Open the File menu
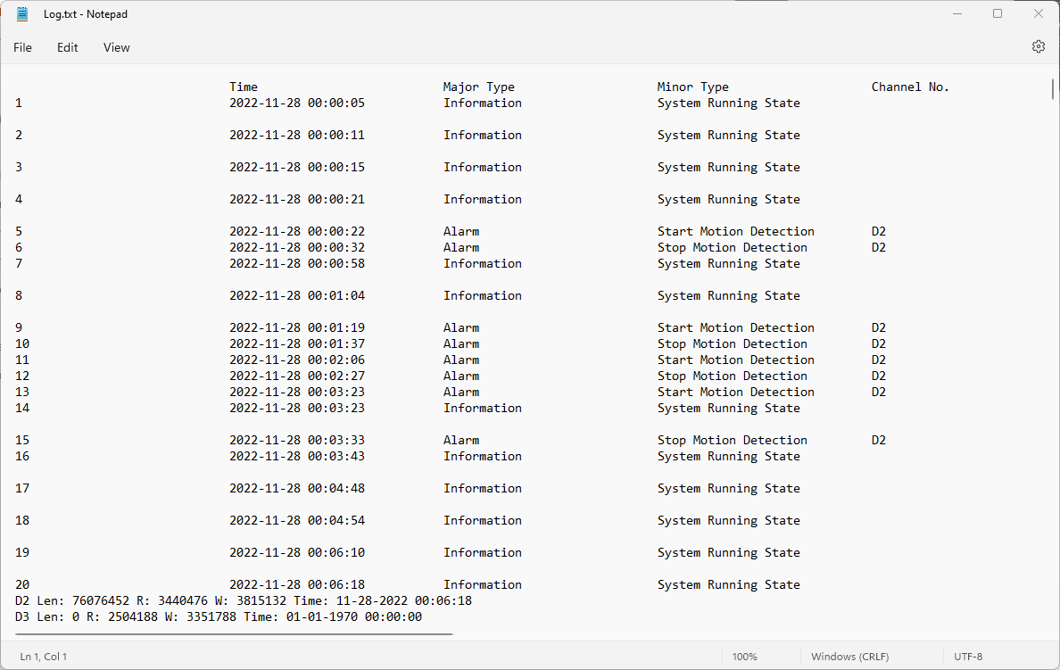The height and width of the screenshot is (670, 1060). (22, 47)
